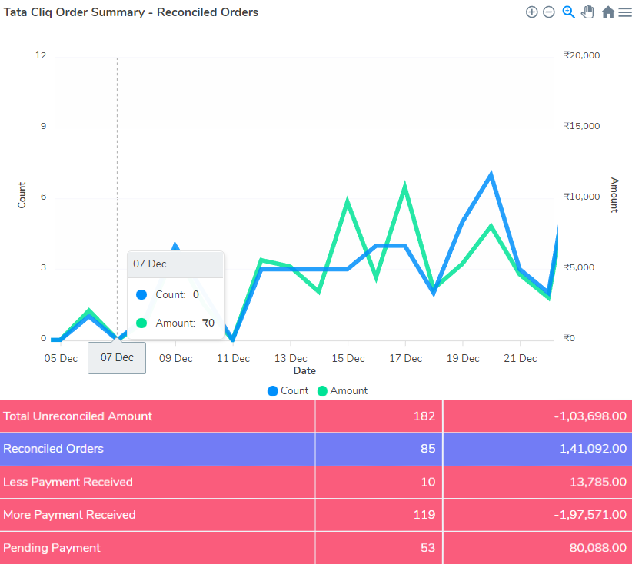Open the chart hamburger menu
This screenshot has height=564, width=632.
point(625,12)
